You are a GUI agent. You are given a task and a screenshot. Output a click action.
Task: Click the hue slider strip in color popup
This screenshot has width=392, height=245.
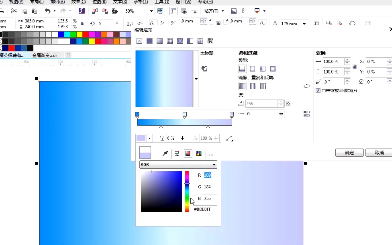[x=187, y=191]
